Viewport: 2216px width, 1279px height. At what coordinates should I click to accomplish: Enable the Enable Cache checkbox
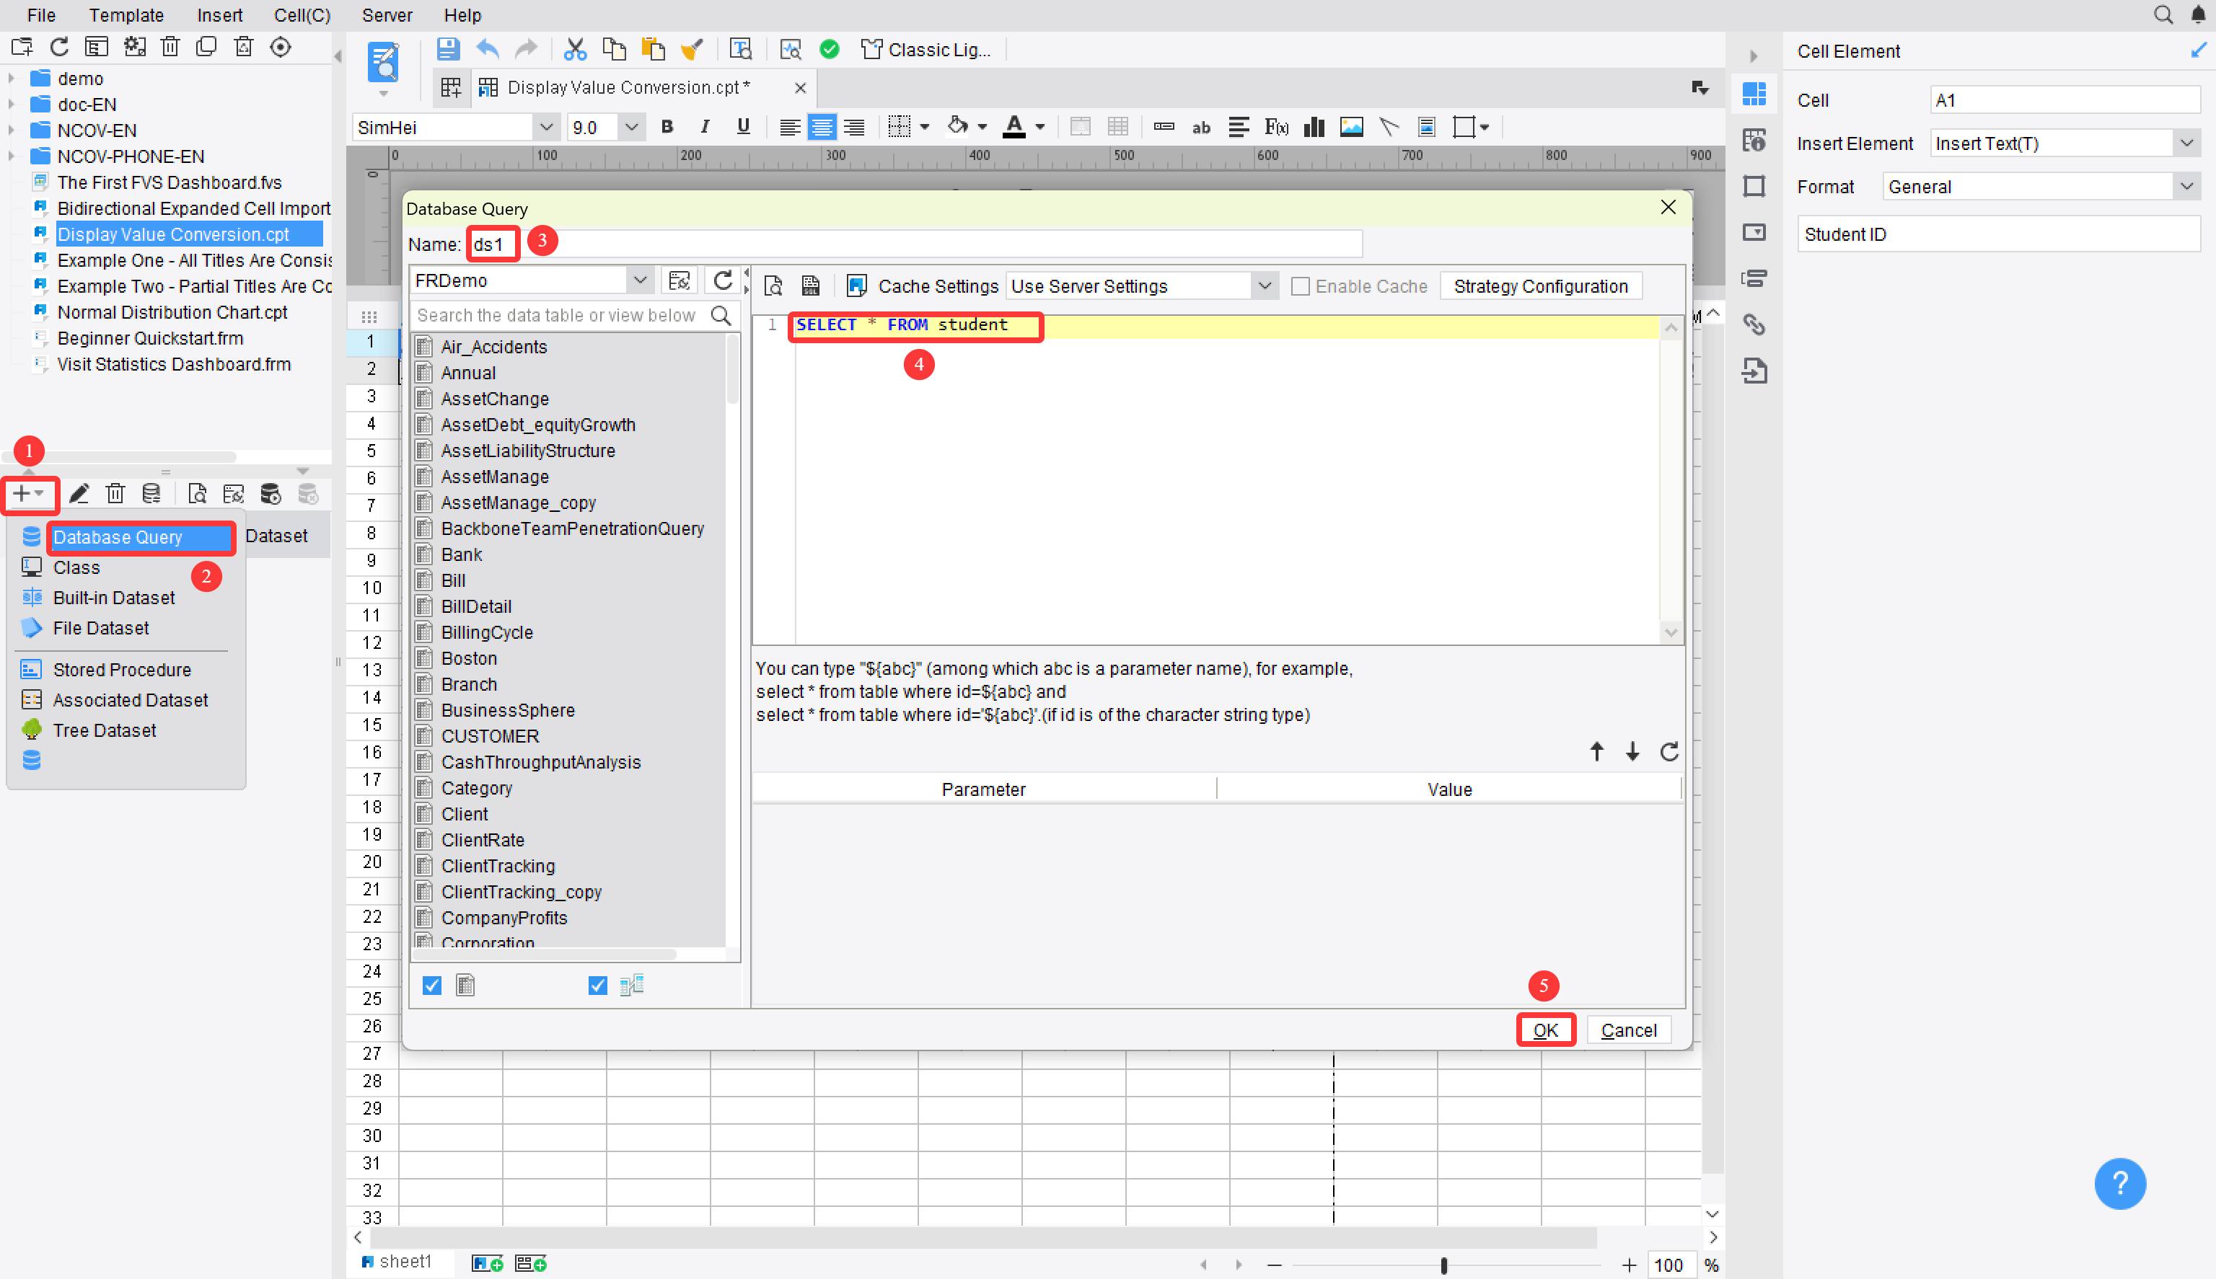coord(1301,286)
